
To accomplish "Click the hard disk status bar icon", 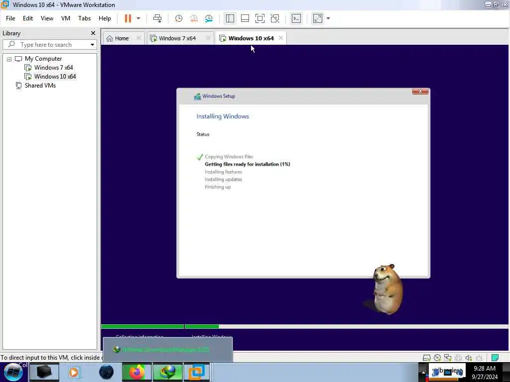I will (x=426, y=358).
